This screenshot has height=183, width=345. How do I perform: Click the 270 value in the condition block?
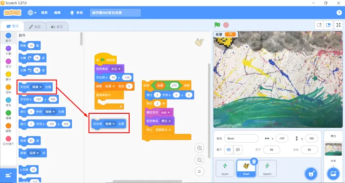(174, 85)
